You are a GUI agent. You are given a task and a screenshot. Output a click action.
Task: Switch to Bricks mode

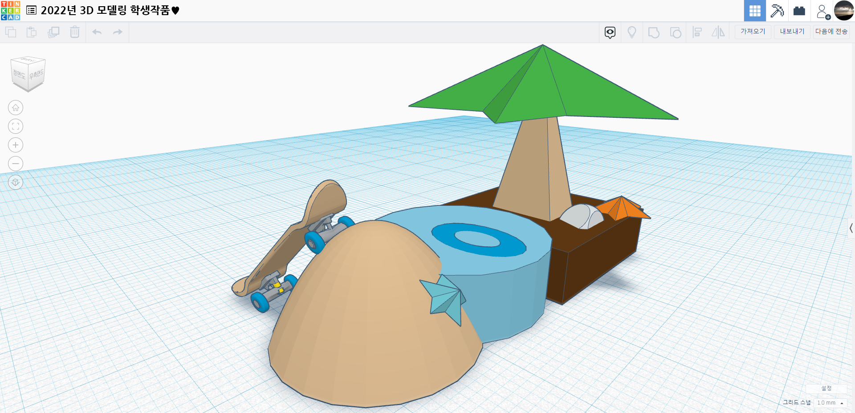[x=799, y=11]
